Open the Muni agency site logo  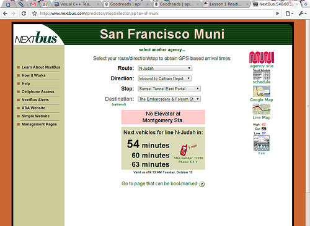262,57
